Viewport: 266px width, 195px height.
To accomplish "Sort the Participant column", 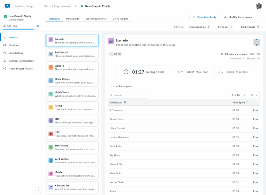I will point(125,102).
